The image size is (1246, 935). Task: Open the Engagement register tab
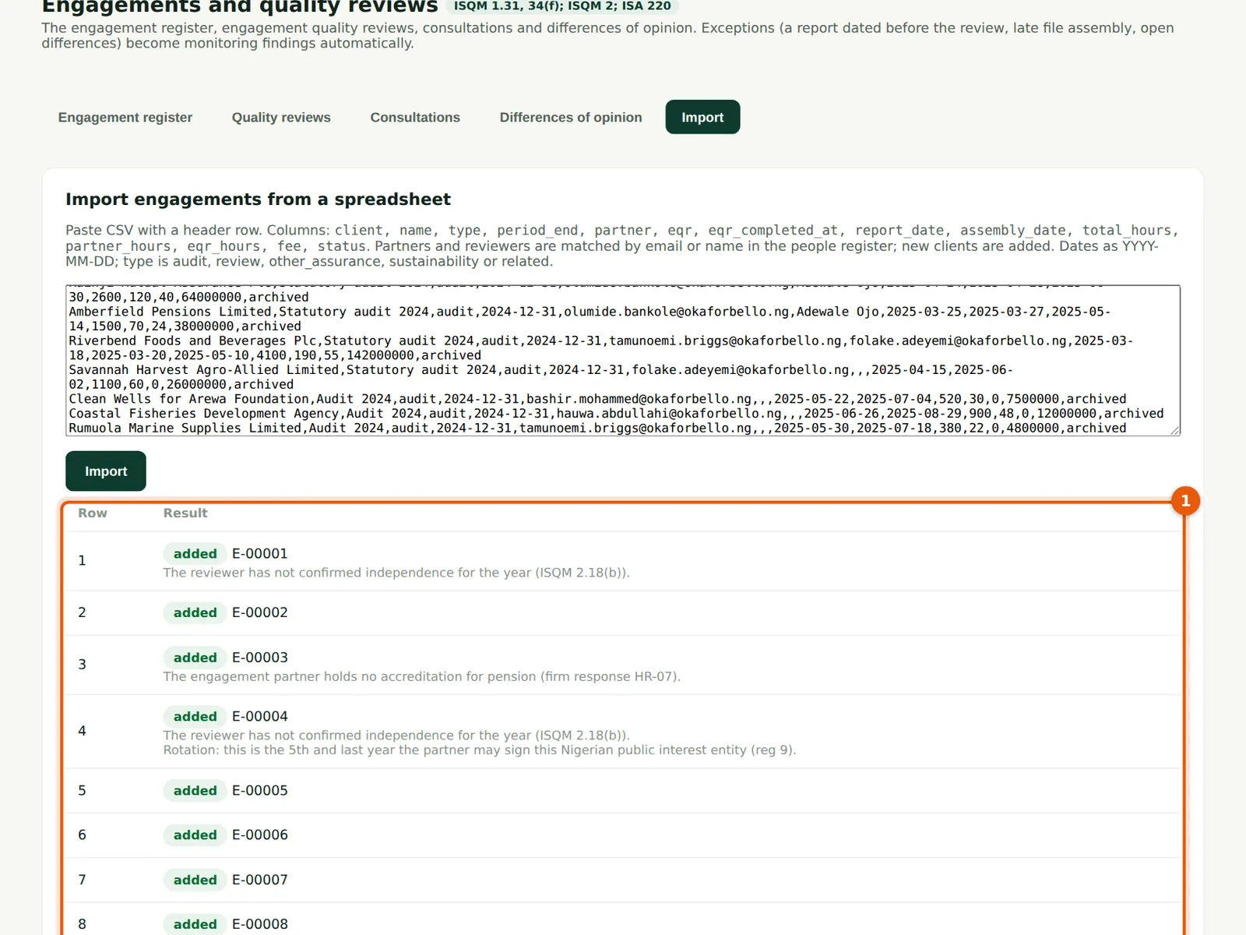[x=125, y=117]
